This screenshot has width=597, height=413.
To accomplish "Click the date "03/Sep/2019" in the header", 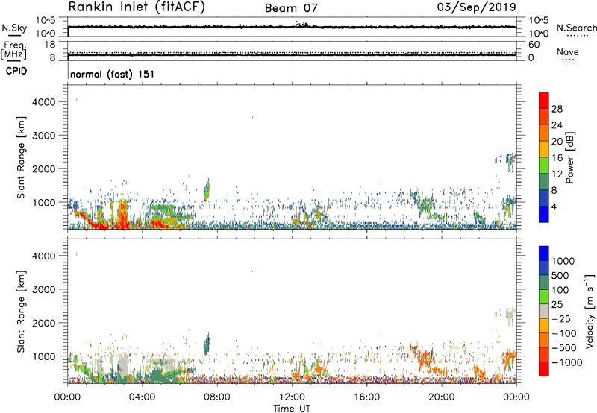I will (476, 7).
